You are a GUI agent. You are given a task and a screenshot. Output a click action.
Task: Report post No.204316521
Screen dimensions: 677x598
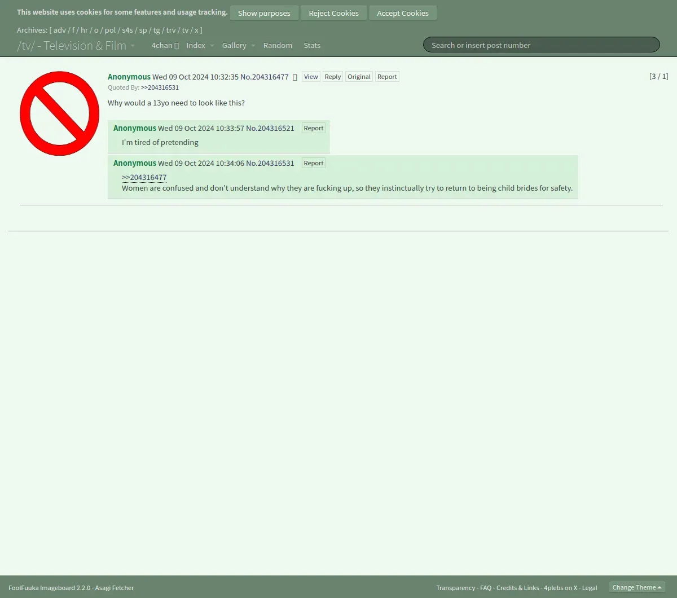click(x=314, y=128)
